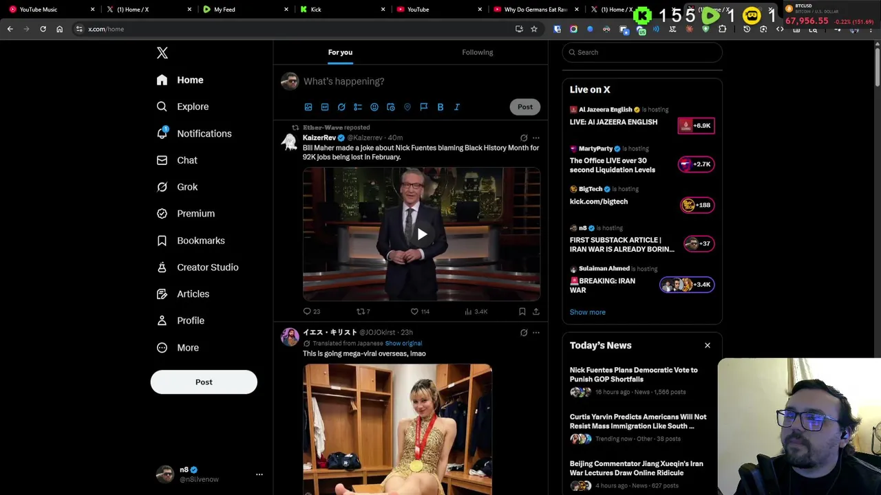Open Articles in the sidebar
The width and height of the screenshot is (881, 495).
point(182,294)
